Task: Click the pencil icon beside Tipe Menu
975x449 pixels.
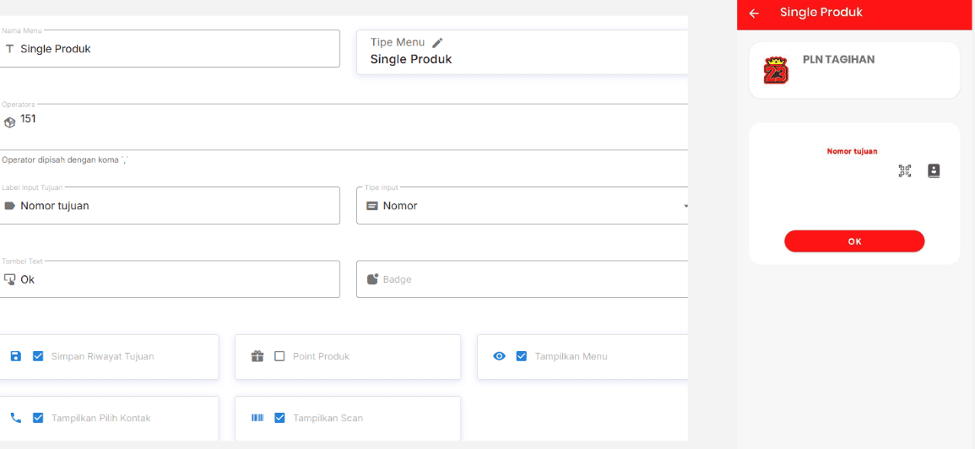Action: [437, 42]
